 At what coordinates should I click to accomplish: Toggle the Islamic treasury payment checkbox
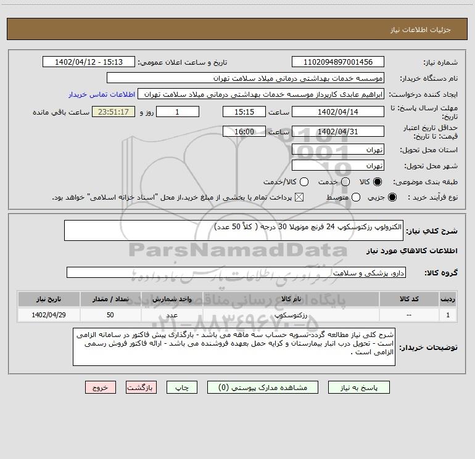pyautogui.click(x=299, y=197)
